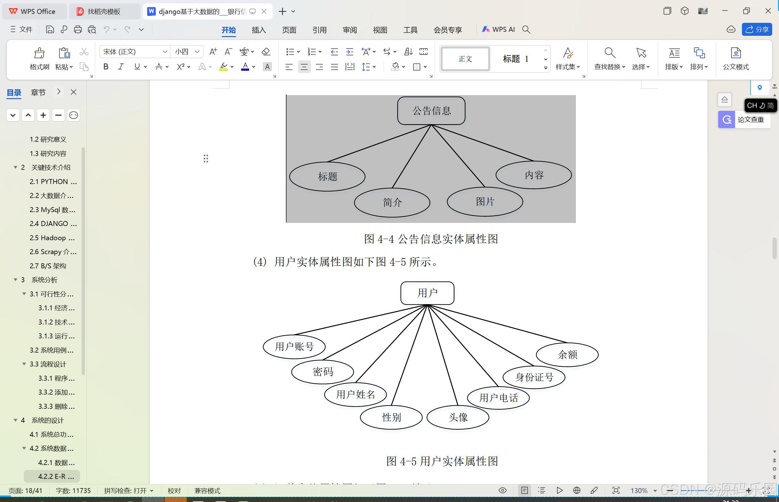
Task: Select the Format Painter tool
Action: 39,59
